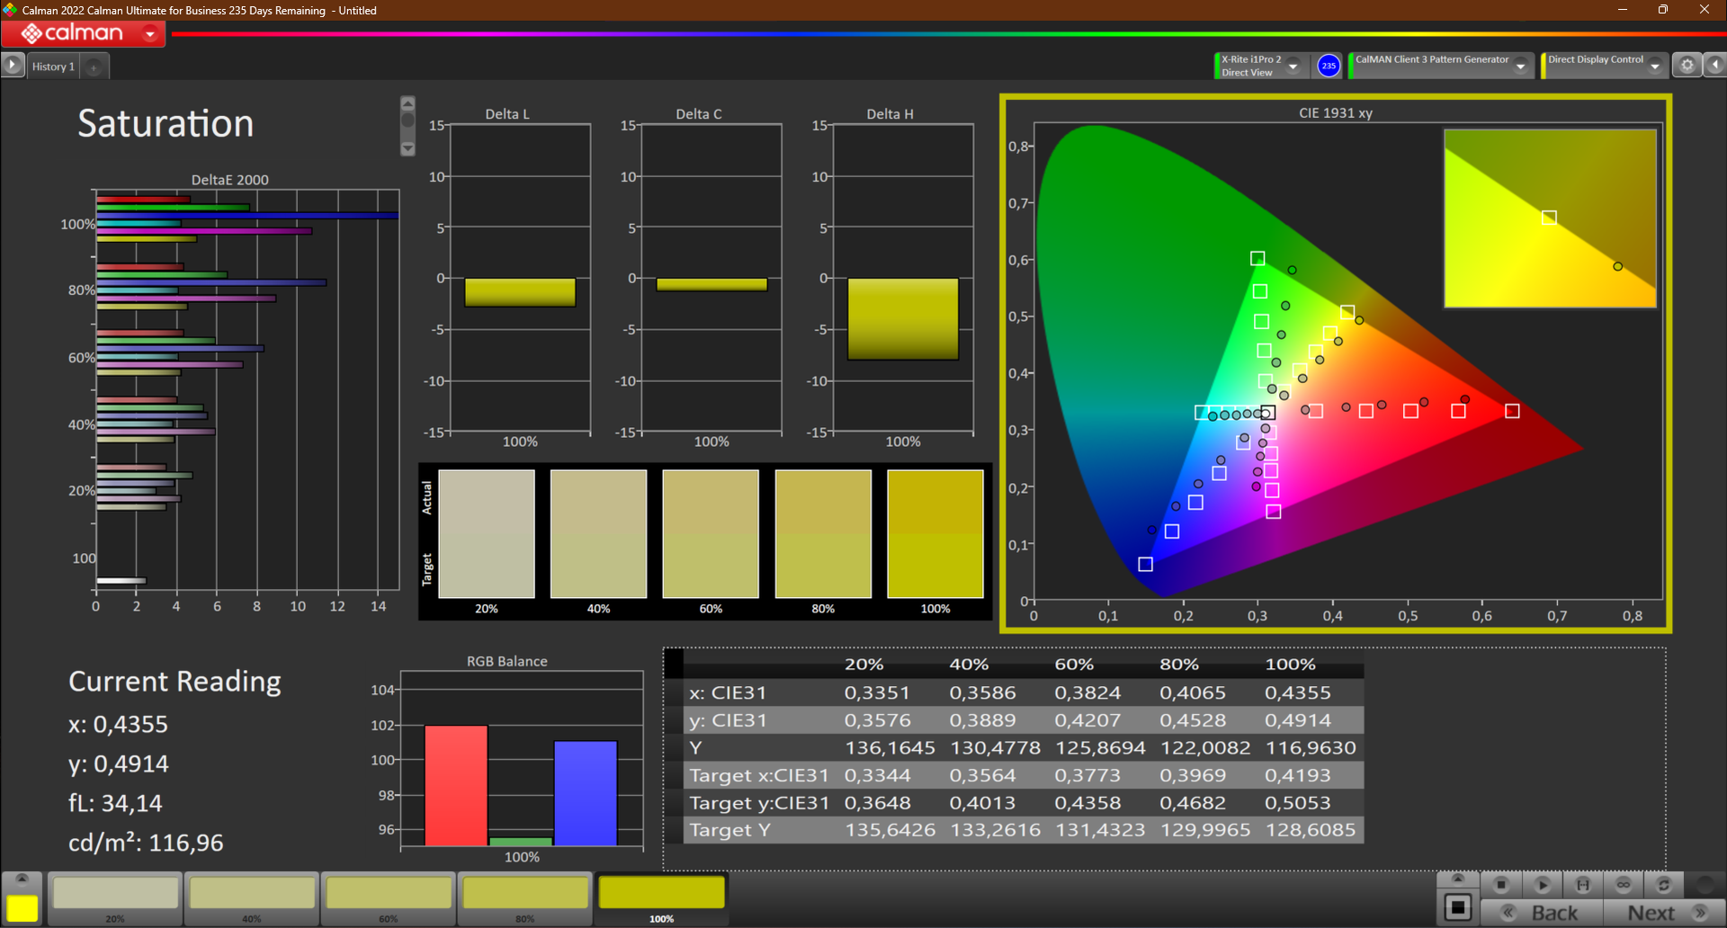1727x928 pixels.
Task: Click the refresh loop button
Action: point(1664,885)
